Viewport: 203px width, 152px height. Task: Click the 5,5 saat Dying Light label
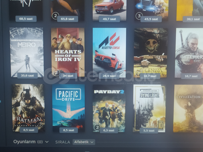click(149, 131)
